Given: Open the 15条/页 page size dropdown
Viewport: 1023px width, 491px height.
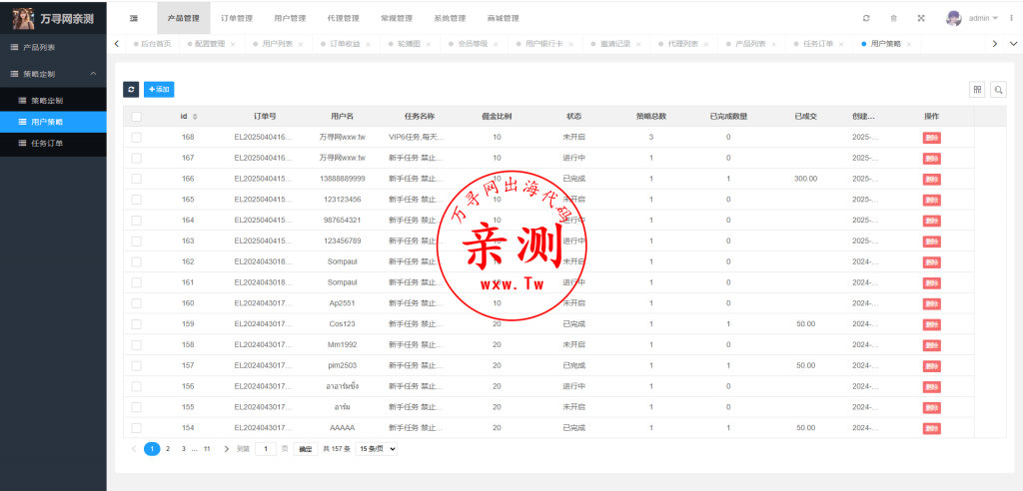Looking at the screenshot, I should 376,449.
